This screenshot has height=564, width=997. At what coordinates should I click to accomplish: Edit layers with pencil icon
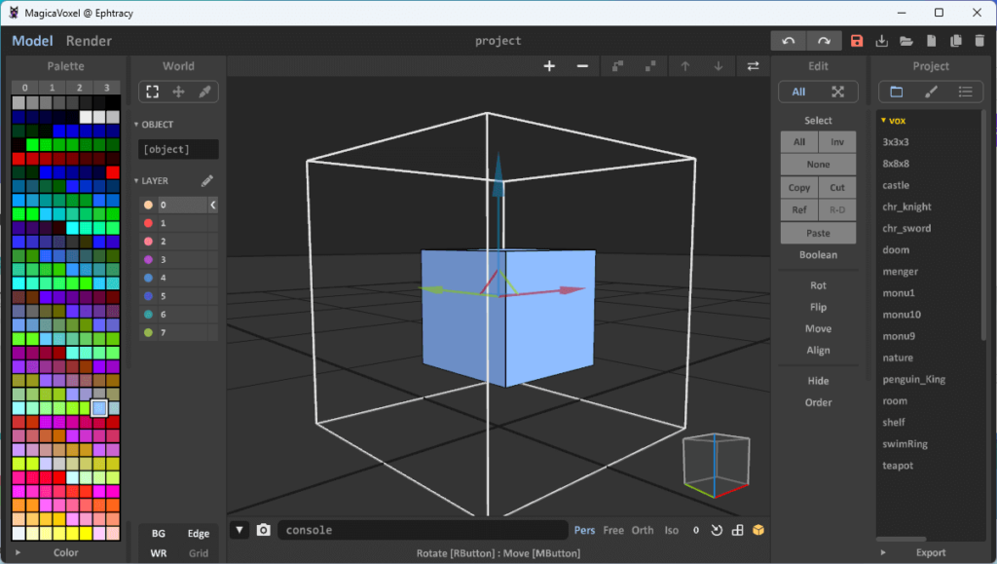(207, 180)
